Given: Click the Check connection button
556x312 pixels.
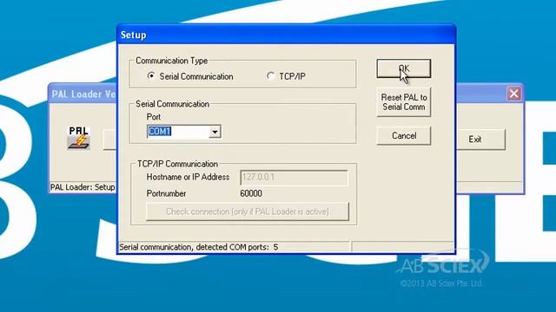Looking at the screenshot, I should [248, 211].
